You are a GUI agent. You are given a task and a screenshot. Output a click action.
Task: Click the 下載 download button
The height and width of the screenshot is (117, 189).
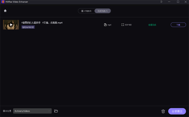[x=178, y=25]
